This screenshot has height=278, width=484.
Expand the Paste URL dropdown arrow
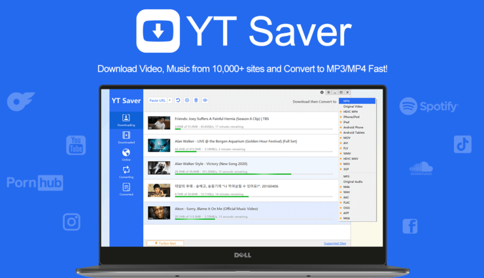pos(170,100)
